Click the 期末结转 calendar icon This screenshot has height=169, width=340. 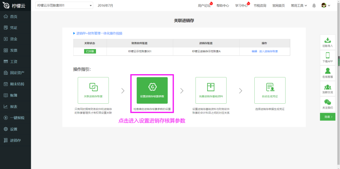tap(6, 84)
